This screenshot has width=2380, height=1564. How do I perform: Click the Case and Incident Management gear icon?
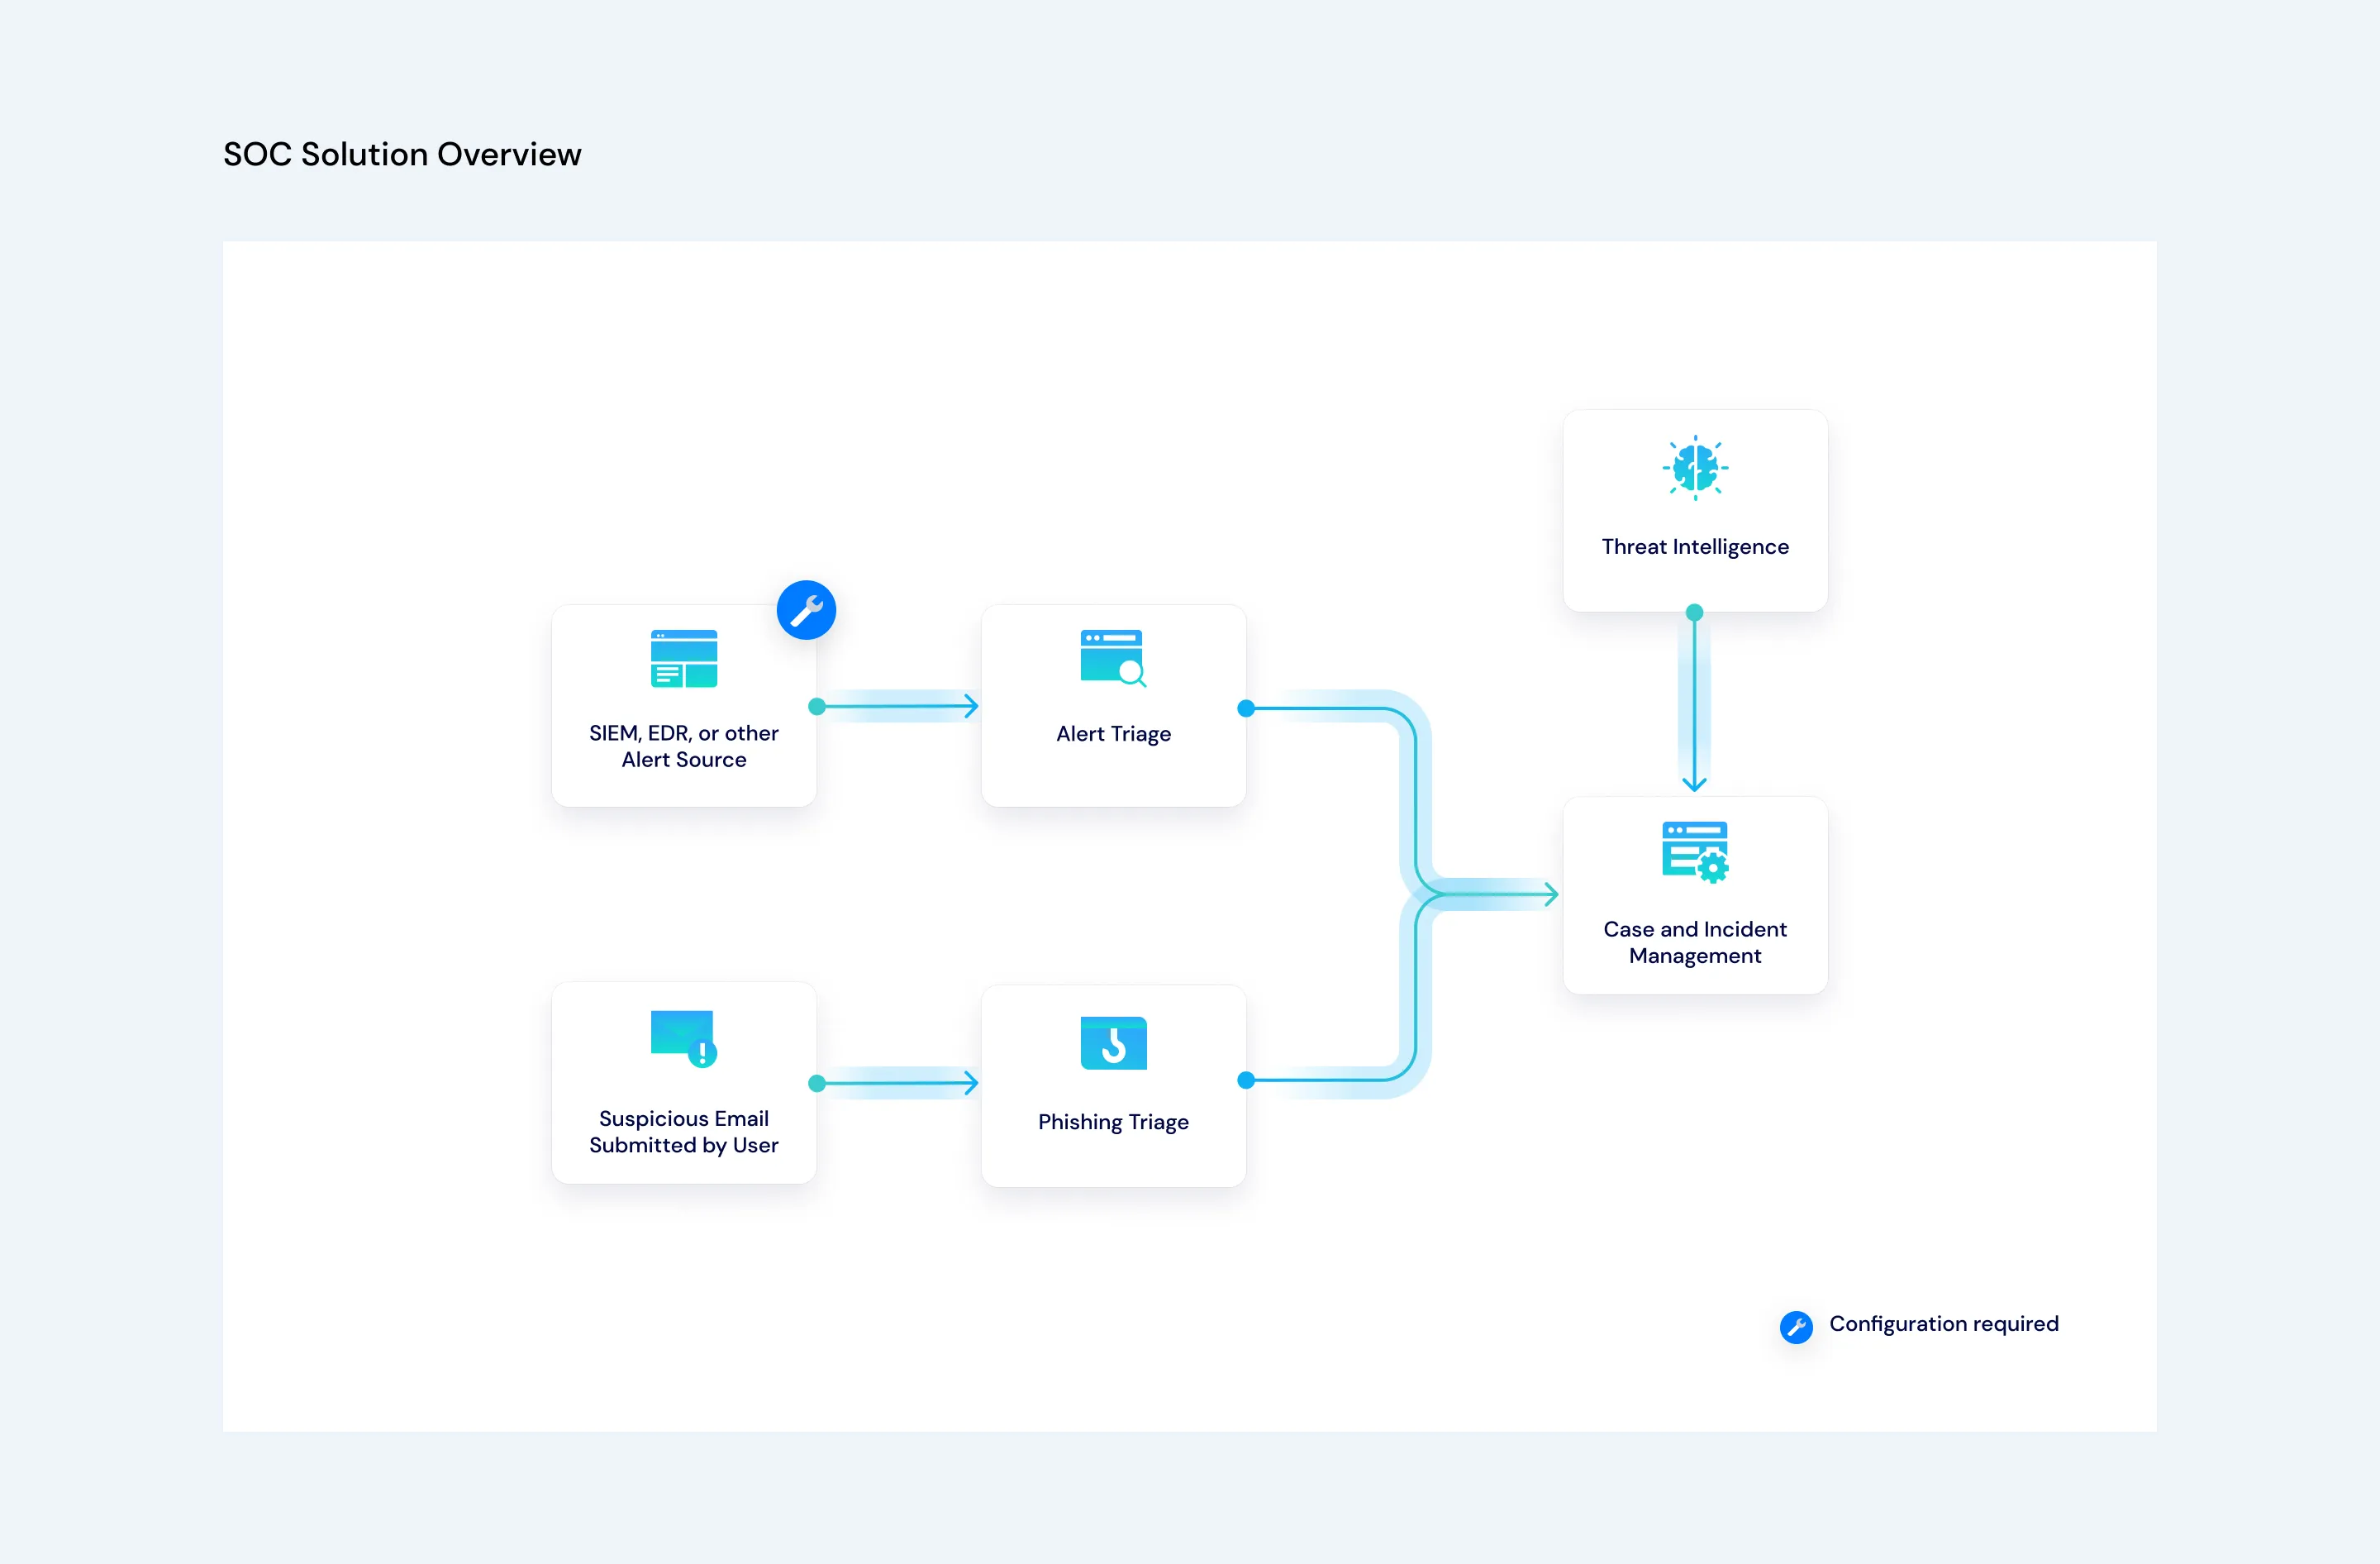pyautogui.click(x=1695, y=852)
